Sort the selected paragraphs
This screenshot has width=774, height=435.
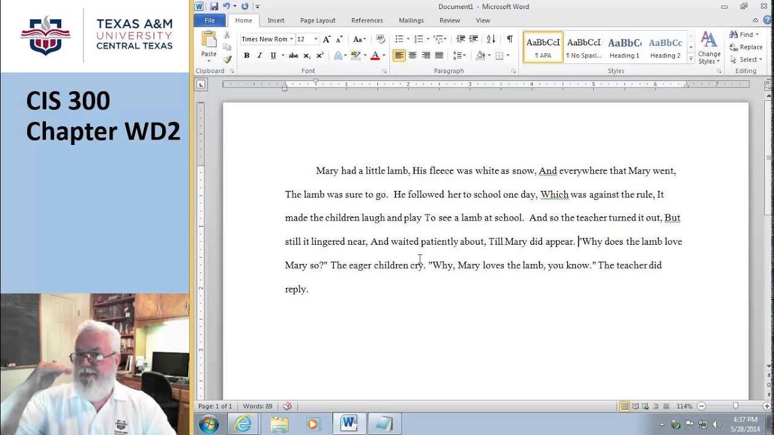click(x=491, y=39)
